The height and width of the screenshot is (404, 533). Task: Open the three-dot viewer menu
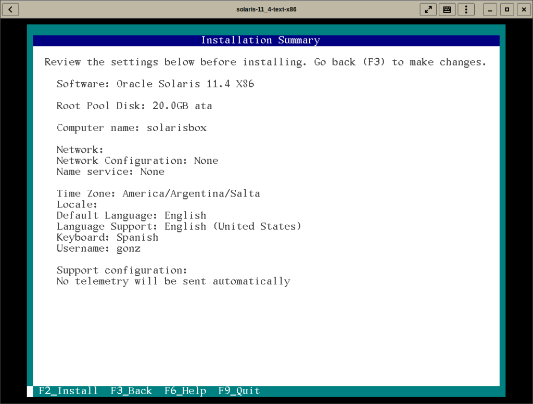[466, 9]
